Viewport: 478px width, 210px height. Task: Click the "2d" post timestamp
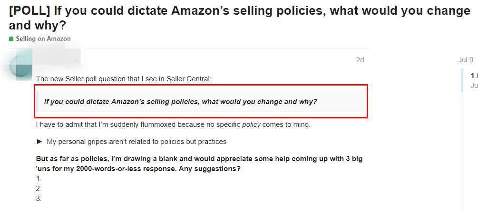point(360,60)
